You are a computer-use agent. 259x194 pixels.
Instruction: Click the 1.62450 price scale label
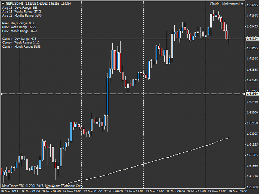point(252,102)
